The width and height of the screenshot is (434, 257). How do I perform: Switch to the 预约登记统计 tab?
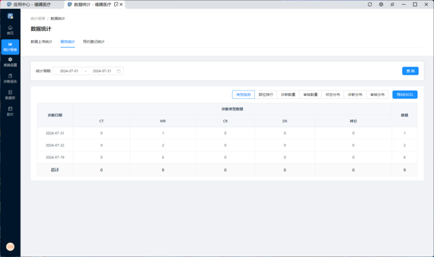coord(94,41)
